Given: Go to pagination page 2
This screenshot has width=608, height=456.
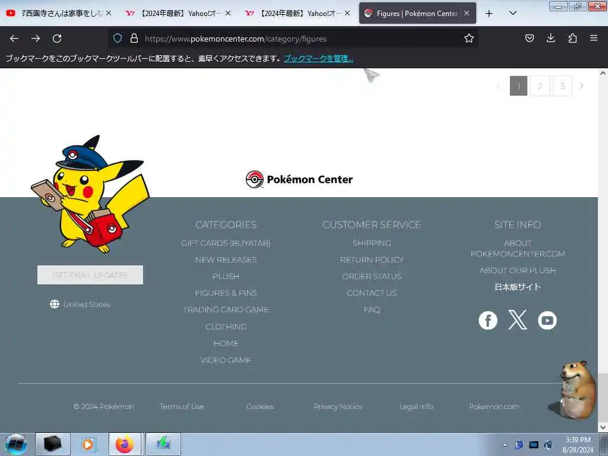Looking at the screenshot, I should [540, 86].
